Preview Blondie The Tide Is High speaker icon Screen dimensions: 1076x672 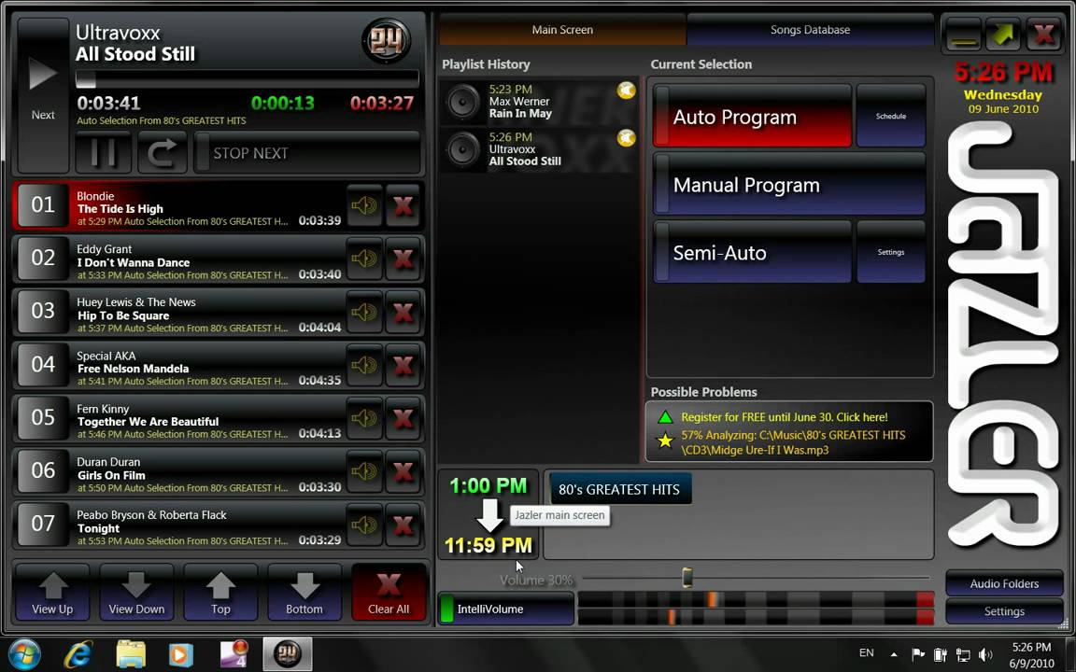[364, 205]
